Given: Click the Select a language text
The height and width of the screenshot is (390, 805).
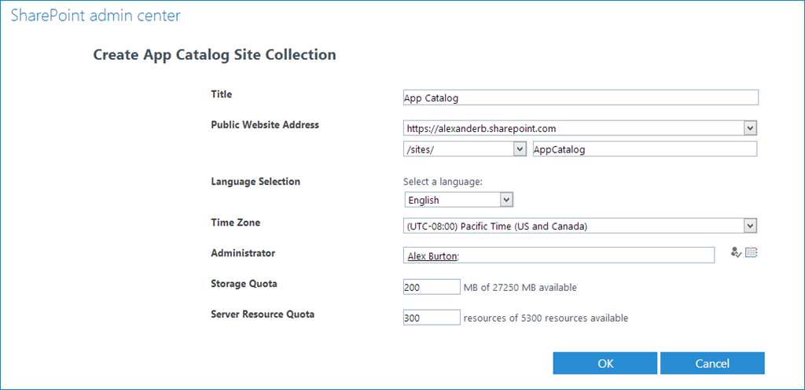Looking at the screenshot, I should click(x=443, y=181).
